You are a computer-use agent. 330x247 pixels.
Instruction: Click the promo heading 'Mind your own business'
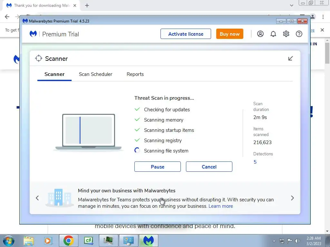[127, 190]
